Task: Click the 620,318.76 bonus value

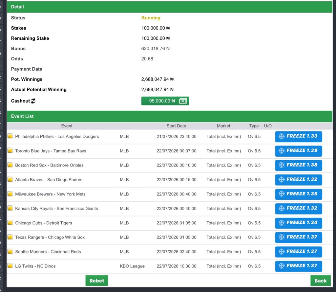Action: pyautogui.click(x=155, y=49)
